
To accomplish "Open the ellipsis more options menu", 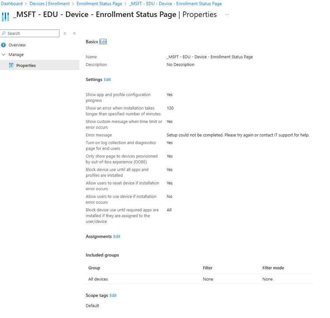I will [x=227, y=15].
